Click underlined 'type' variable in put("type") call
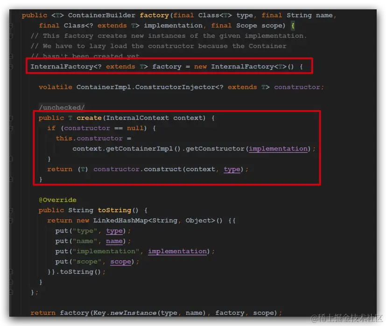Viewport: 386px width, 326px height. [114, 231]
